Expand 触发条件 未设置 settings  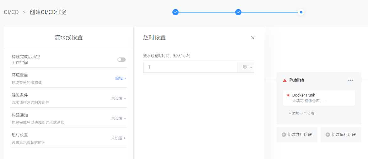pyautogui.click(x=118, y=98)
